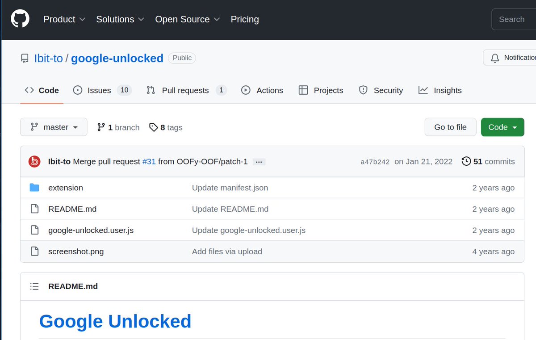
Task: Click the file icon next to google-unlocked.user.js
Action: [x=34, y=230]
